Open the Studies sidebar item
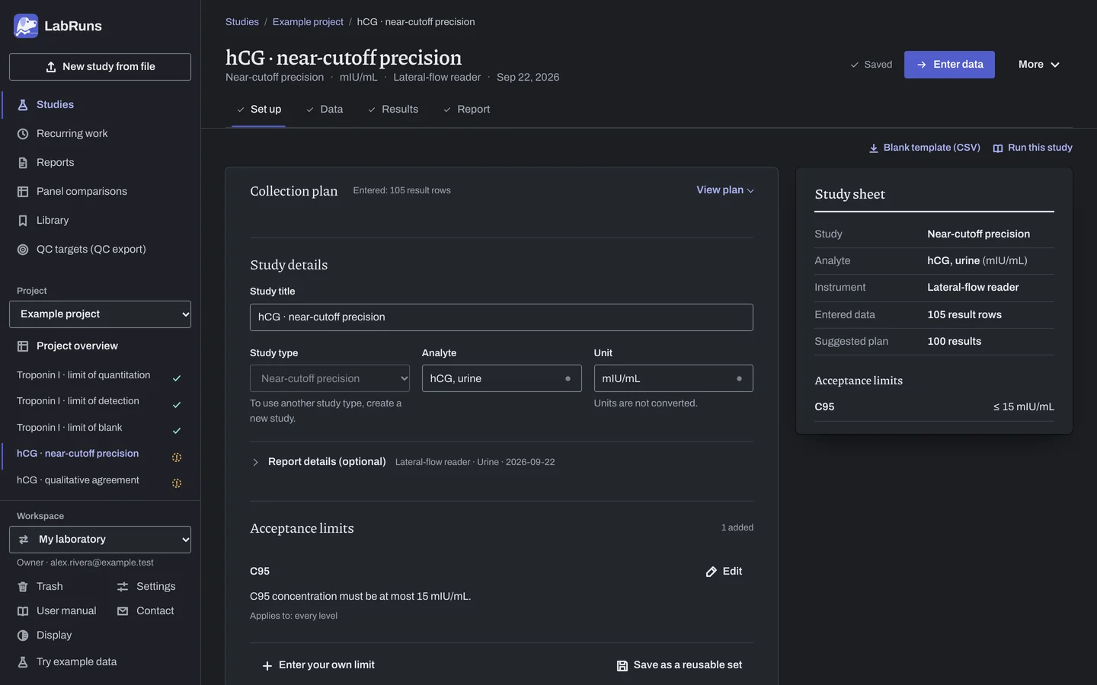Image resolution: width=1097 pixels, height=685 pixels. pos(100,105)
